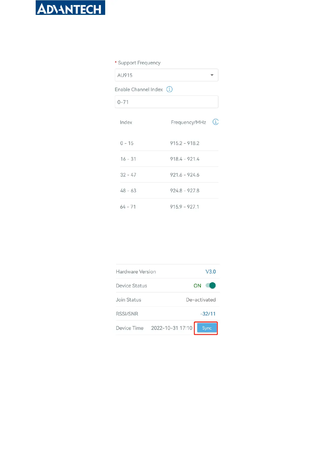This screenshot has width=322, height=455.
Task: Click info icon next to Frequency/MHz
Action: pos(215,122)
